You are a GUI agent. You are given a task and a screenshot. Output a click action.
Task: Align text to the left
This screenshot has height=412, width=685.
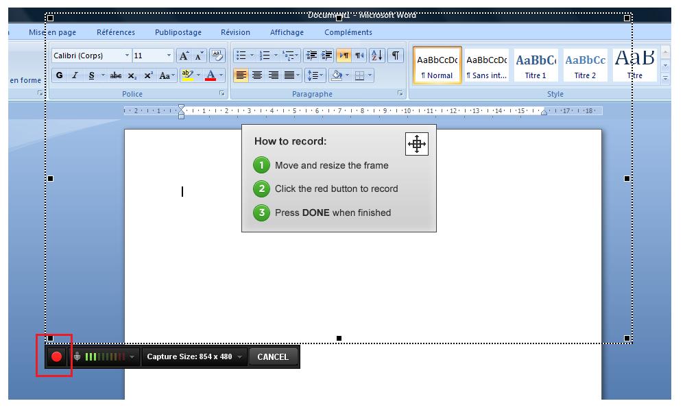point(241,75)
